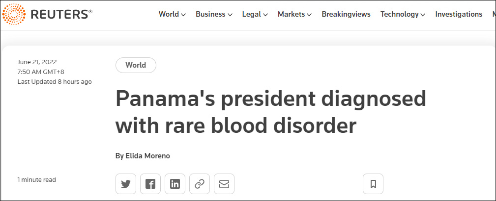Image resolution: width=496 pixels, height=201 pixels.
Task: Click the Last Updated timestamp
Action: [x=55, y=82]
